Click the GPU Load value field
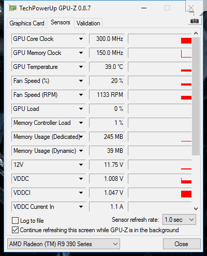The width and height of the screenshot is (207, 256). click(107, 109)
